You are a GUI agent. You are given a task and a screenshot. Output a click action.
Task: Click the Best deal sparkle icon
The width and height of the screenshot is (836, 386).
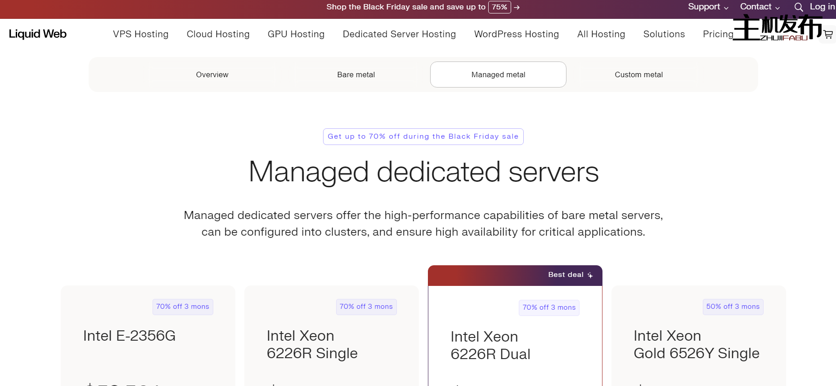point(590,275)
